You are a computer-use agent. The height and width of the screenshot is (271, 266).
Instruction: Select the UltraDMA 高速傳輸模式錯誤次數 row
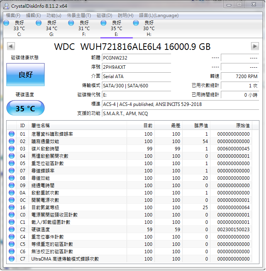click(x=132, y=259)
